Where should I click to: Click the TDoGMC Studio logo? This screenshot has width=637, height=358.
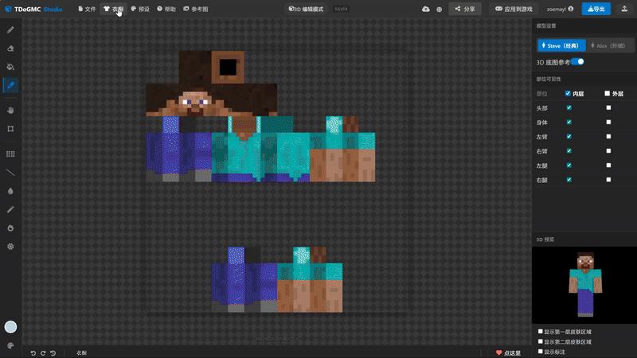coord(33,9)
